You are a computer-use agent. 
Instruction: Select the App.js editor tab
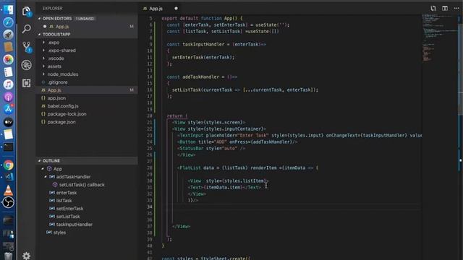tap(156, 9)
